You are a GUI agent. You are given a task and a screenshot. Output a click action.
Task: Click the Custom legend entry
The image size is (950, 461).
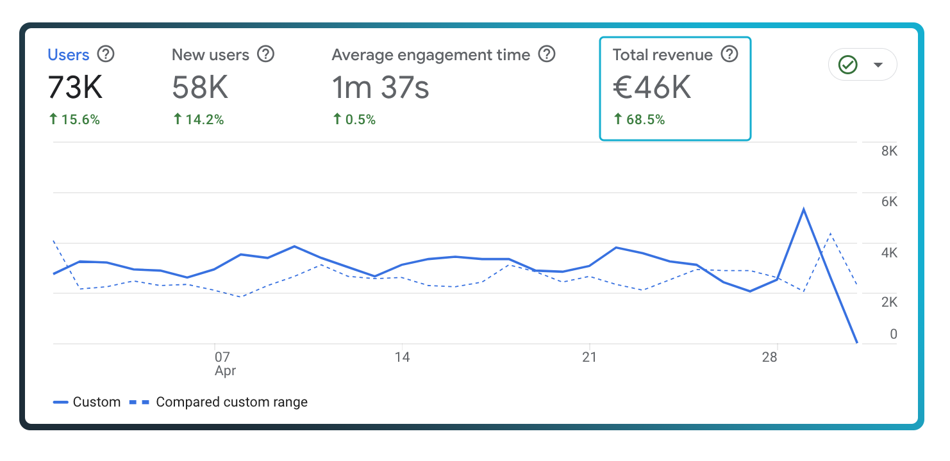[87, 402]
